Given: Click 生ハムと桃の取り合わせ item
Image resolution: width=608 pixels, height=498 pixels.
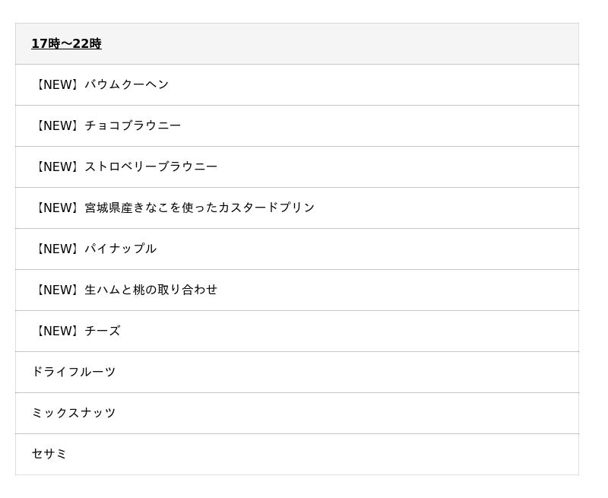Looking at the screenshot, I should point(150,290).
